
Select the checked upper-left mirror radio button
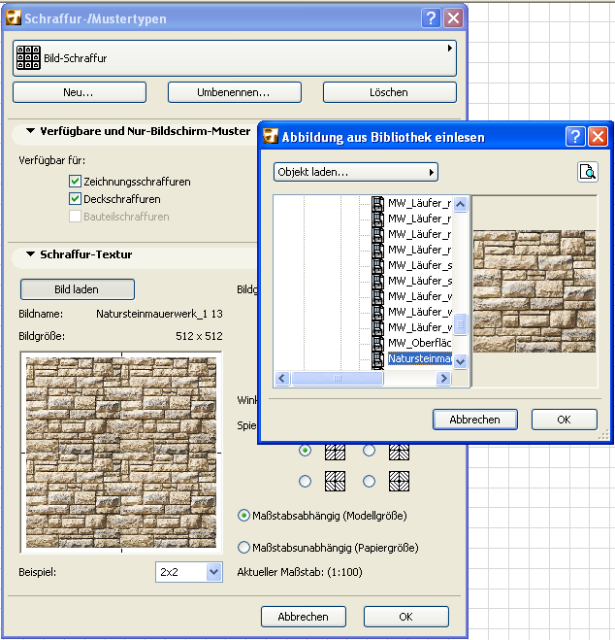pos(305,450)
